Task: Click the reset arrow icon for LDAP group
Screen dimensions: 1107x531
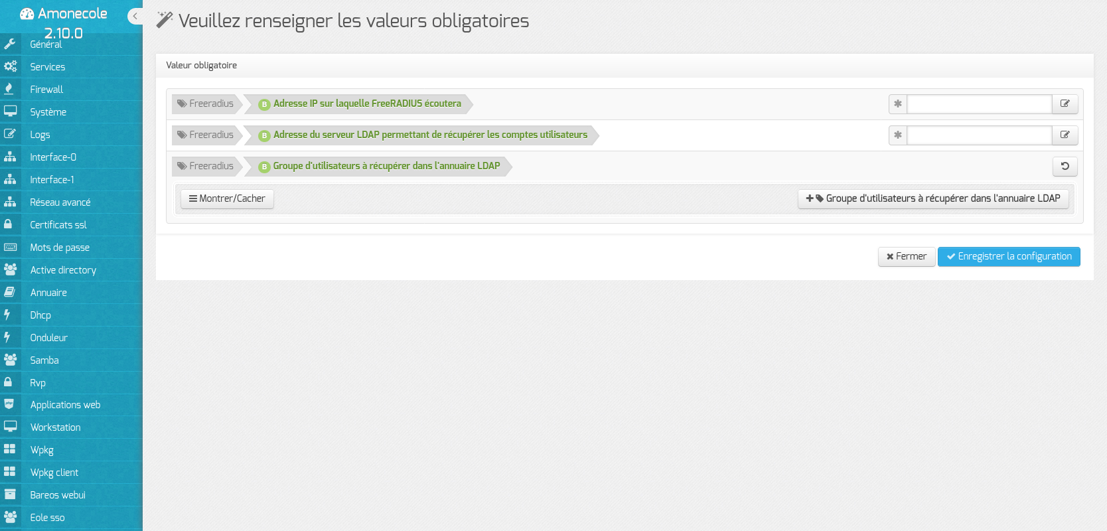Action: 1065,167
